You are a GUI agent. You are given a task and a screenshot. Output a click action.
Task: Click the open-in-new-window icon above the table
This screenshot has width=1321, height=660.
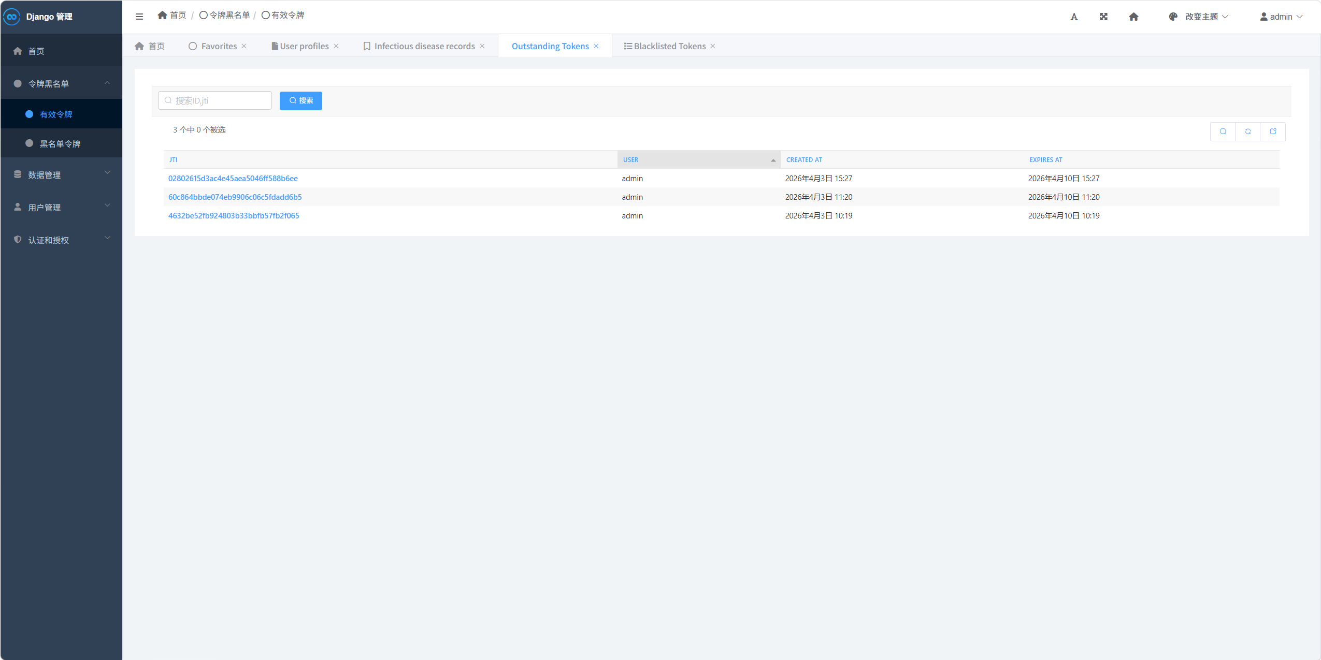click(1273, 131)
